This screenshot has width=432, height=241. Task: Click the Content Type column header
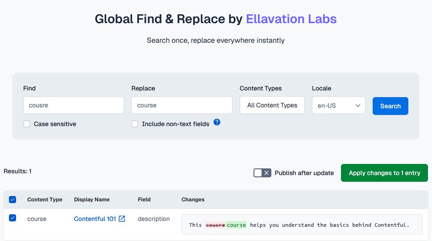[x=45, y=200]
